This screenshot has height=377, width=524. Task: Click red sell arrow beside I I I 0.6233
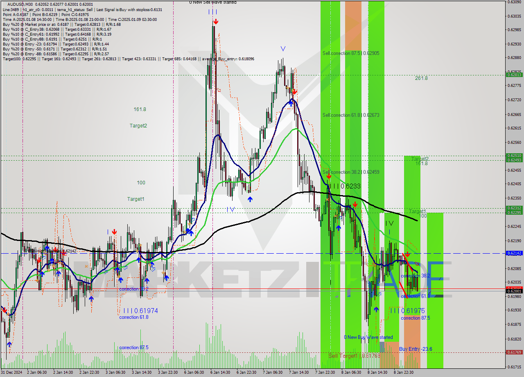click(328, 176)
